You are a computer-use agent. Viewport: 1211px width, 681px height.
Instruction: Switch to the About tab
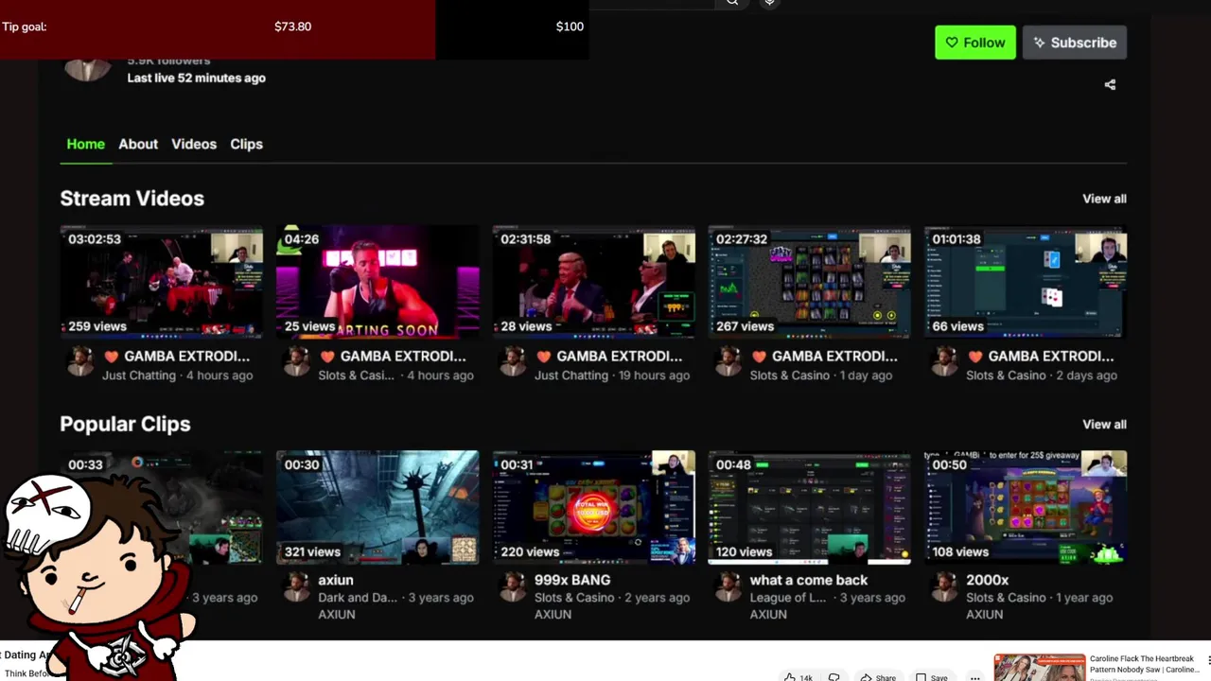(x=138, y=144)
